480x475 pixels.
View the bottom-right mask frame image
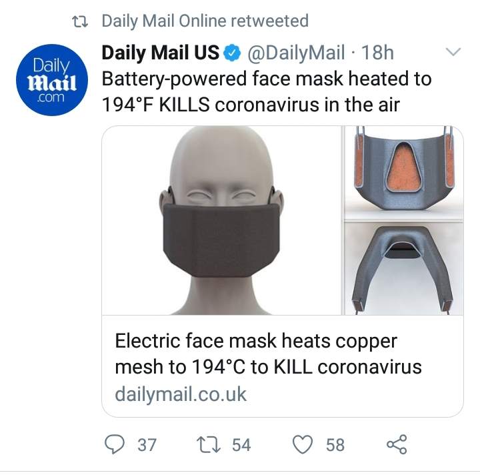coord(404,268)
